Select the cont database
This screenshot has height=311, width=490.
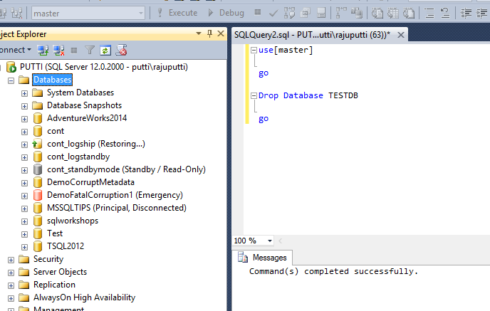point(56,131)
